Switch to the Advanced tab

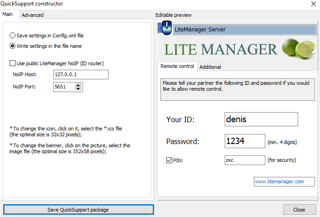coord(32,15)
